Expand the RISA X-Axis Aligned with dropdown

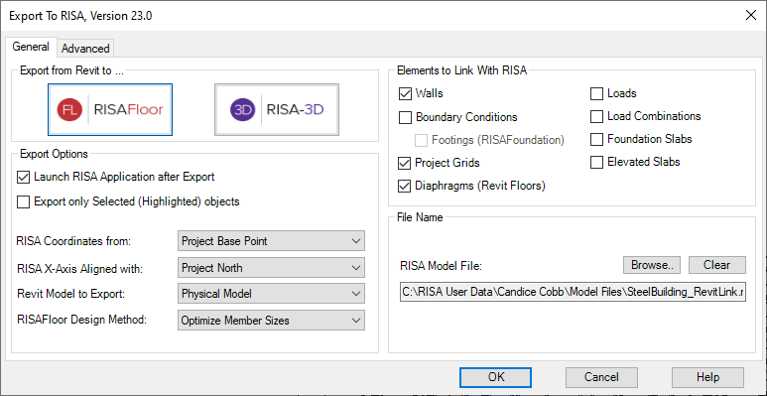[272, 268]
